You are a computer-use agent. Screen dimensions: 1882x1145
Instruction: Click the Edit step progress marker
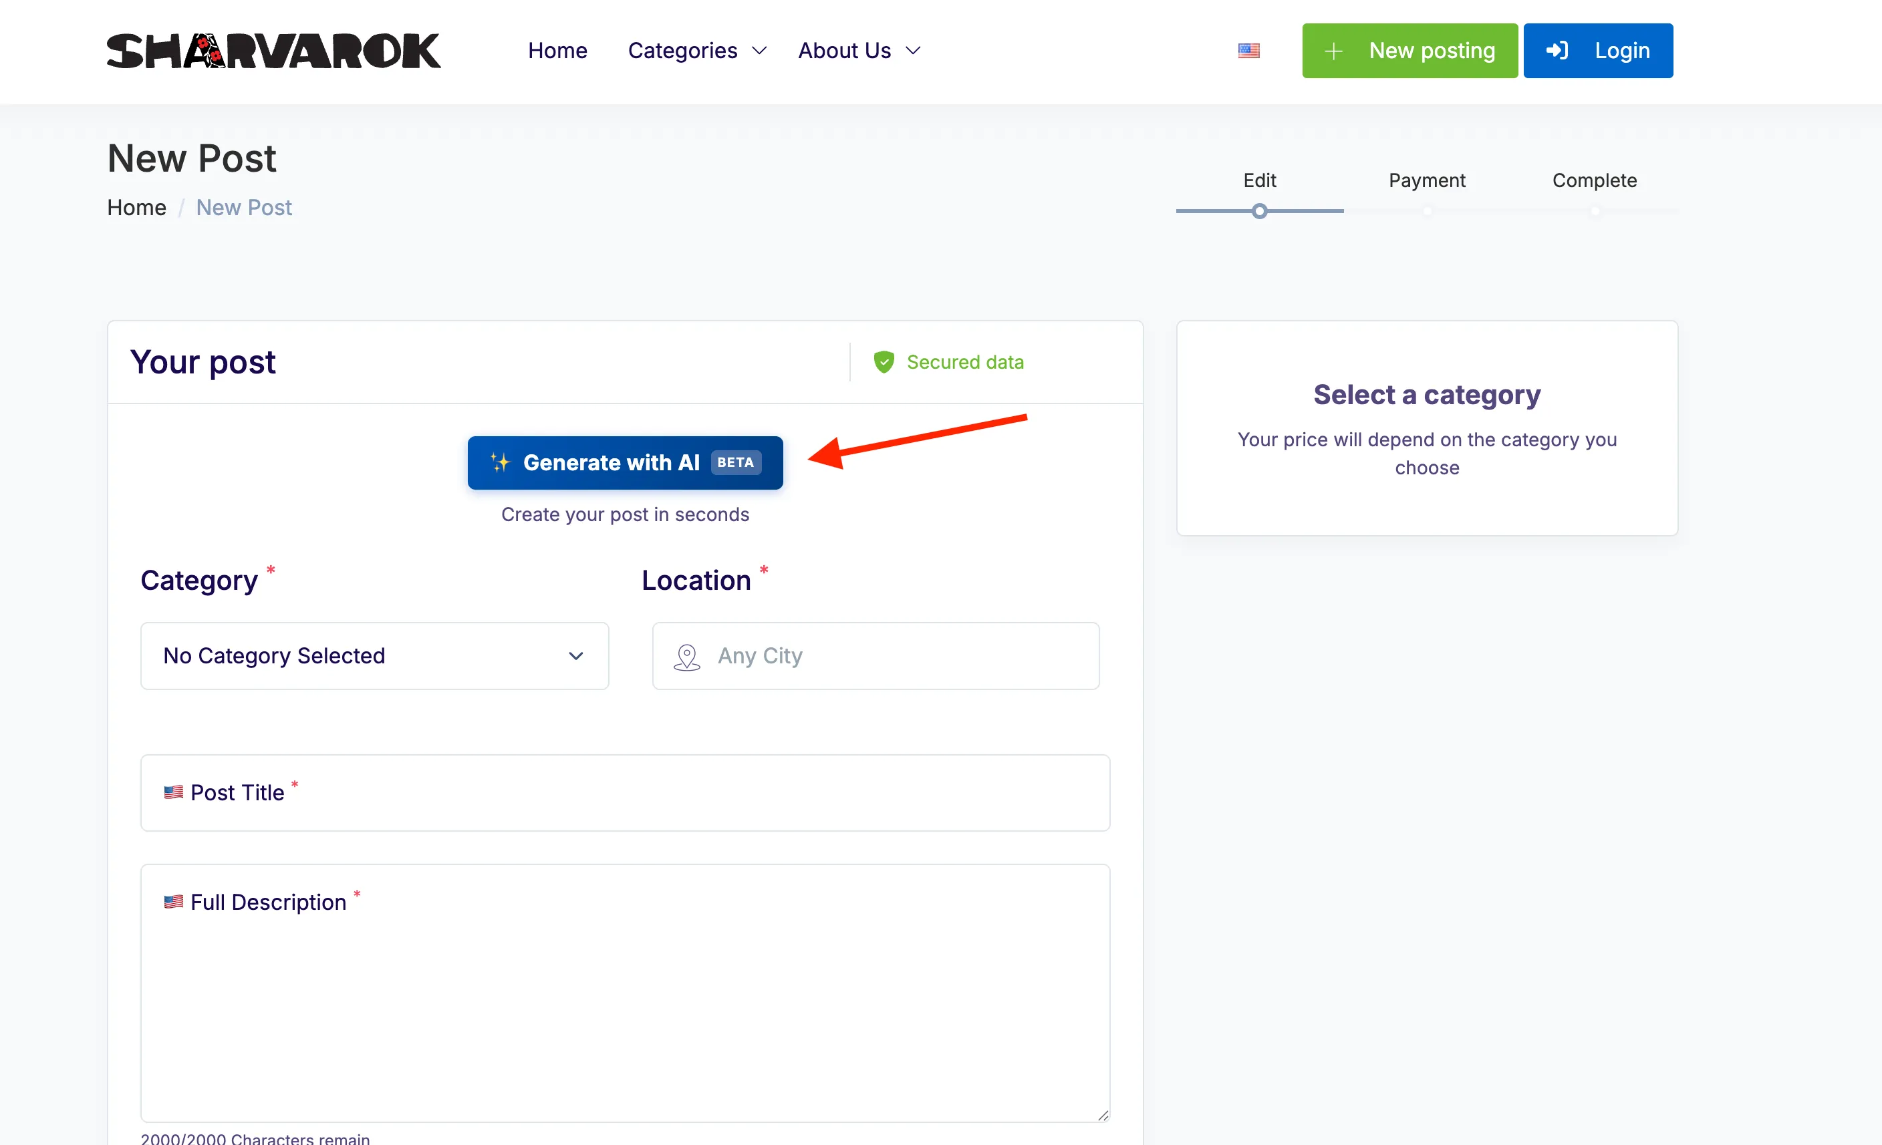[x=1260, y=212]
